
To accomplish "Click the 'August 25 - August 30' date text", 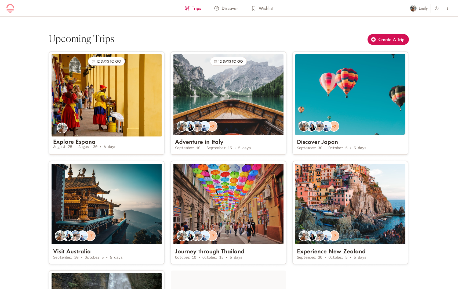I will [x=75, y=147].
